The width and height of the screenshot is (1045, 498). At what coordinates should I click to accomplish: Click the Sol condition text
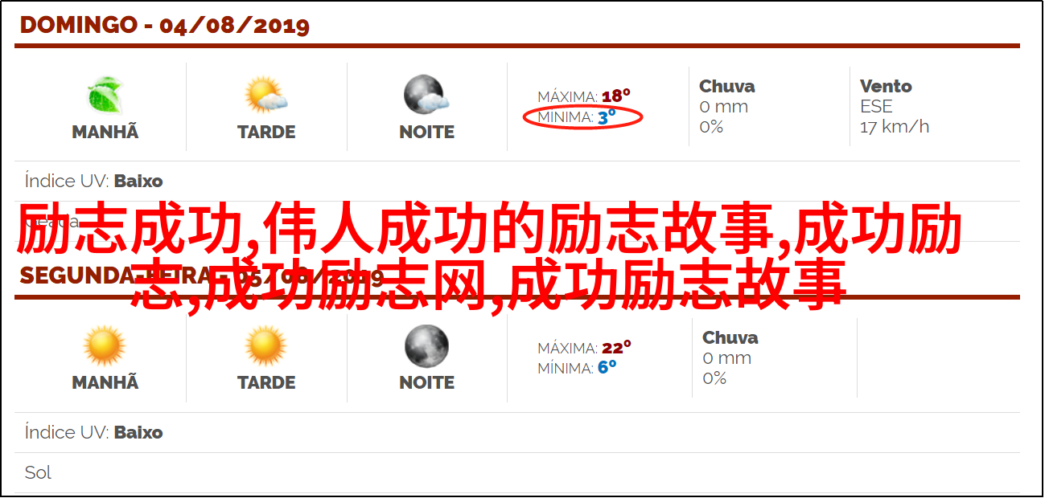(38, 472)
